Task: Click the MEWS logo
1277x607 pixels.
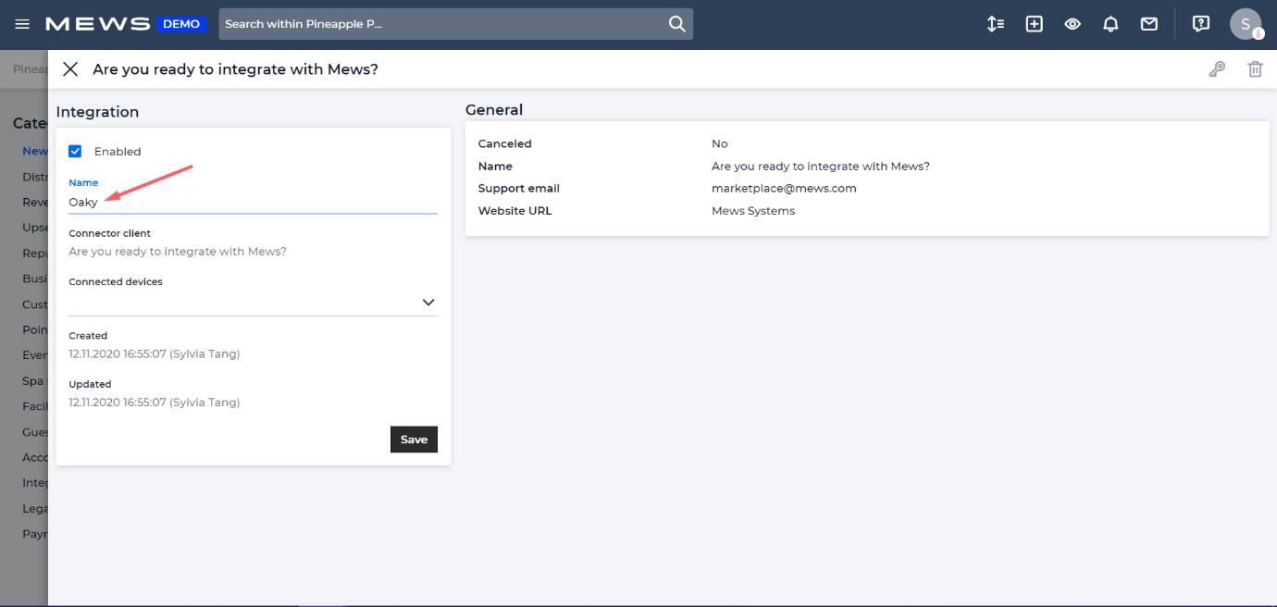Action: (97, 24)
